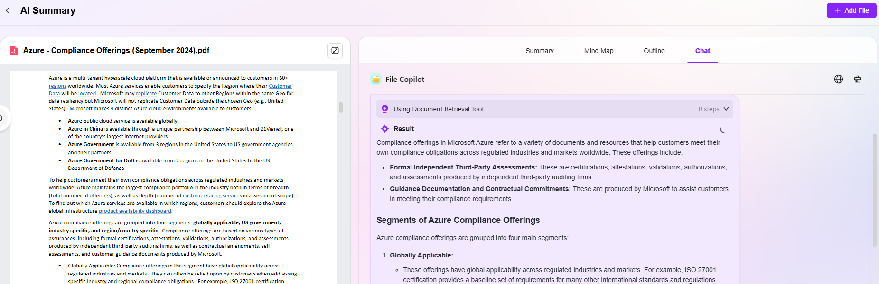
Task: Expand the Document Retrieval Tool steps
Action: (726, 109)
